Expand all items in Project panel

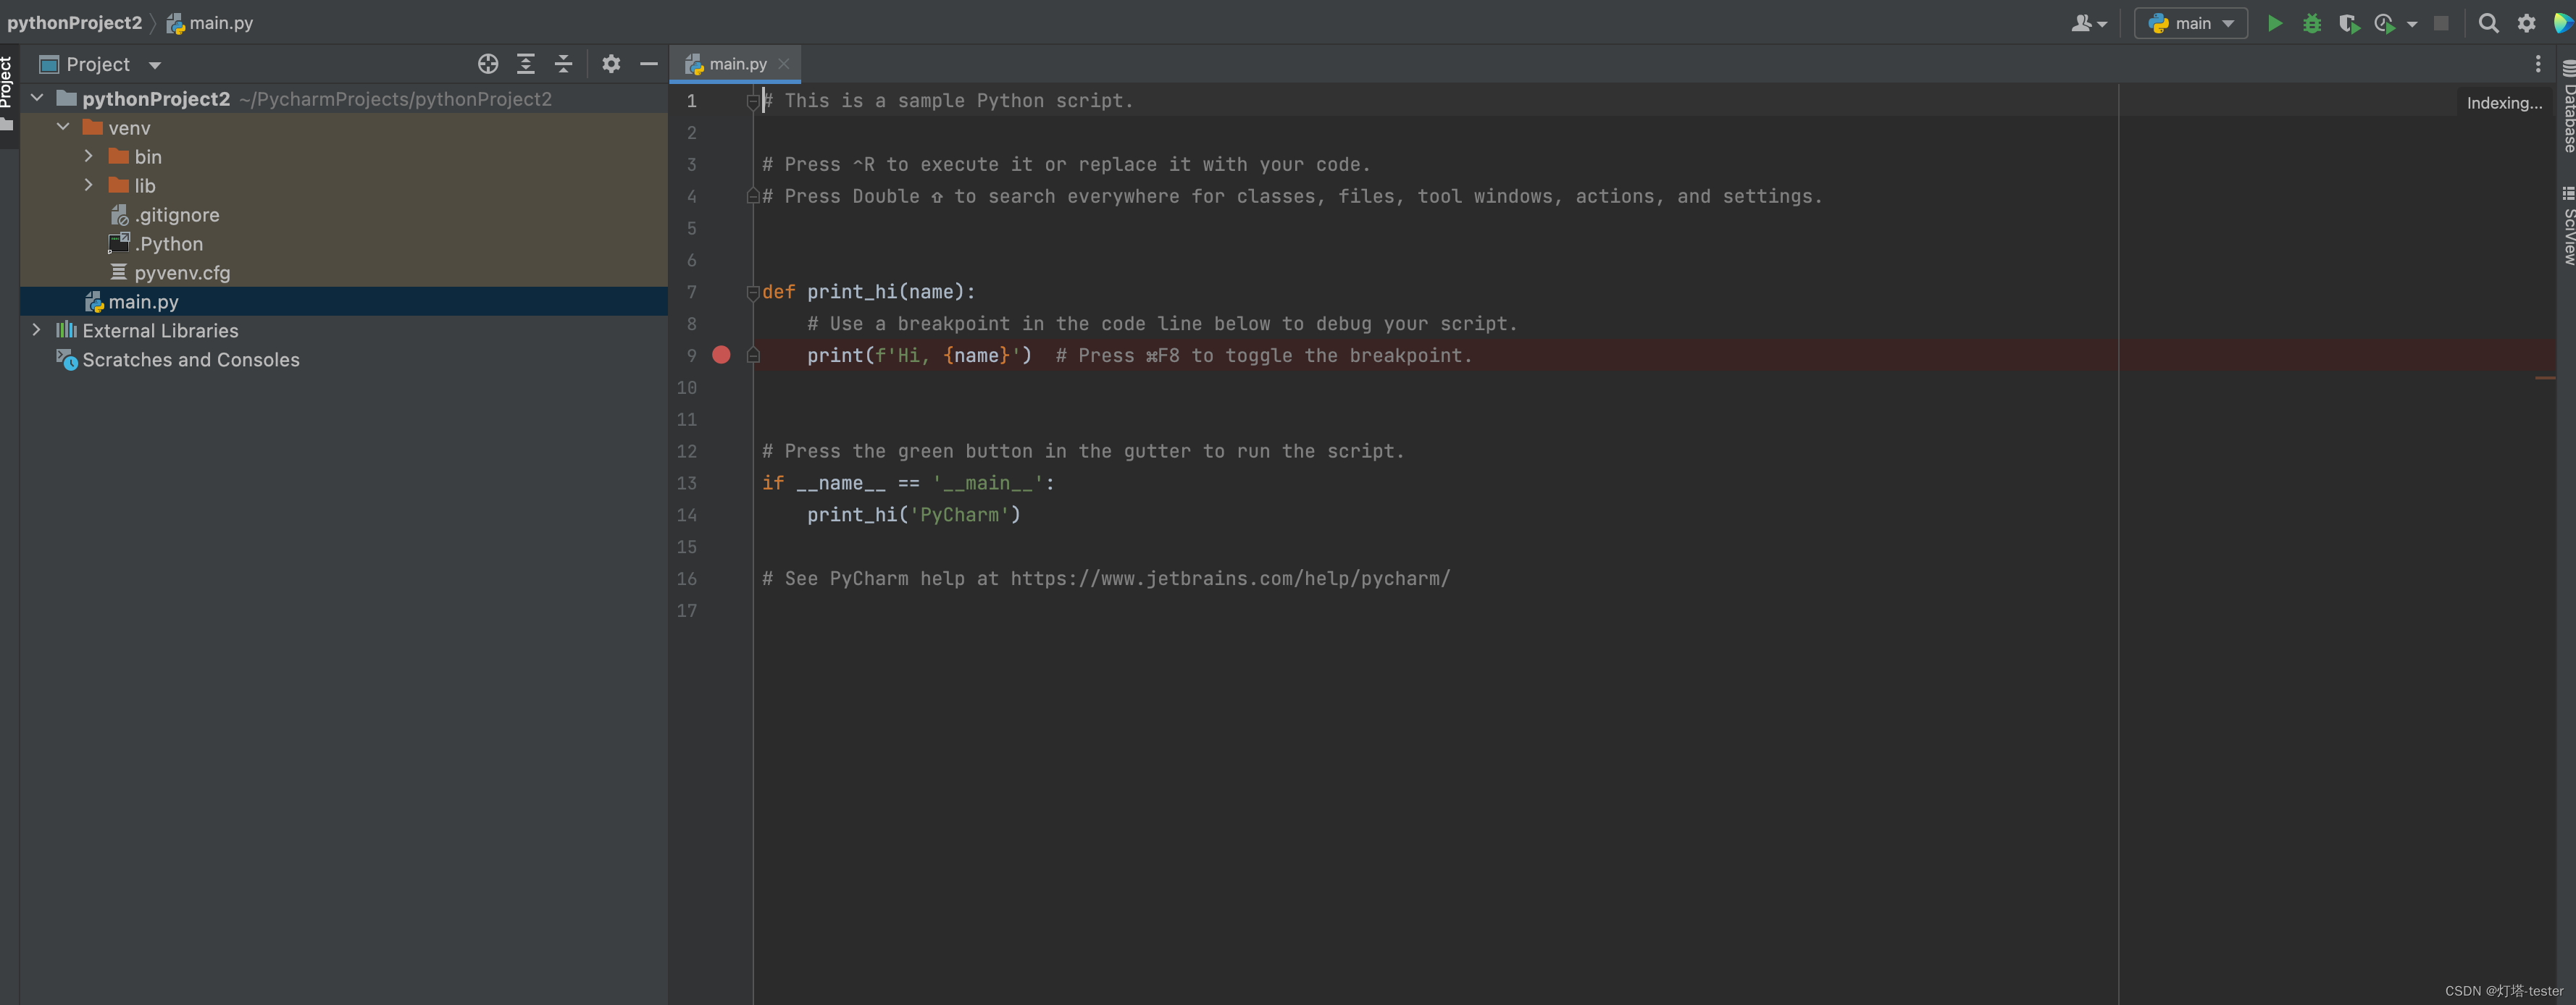[526, 64]
